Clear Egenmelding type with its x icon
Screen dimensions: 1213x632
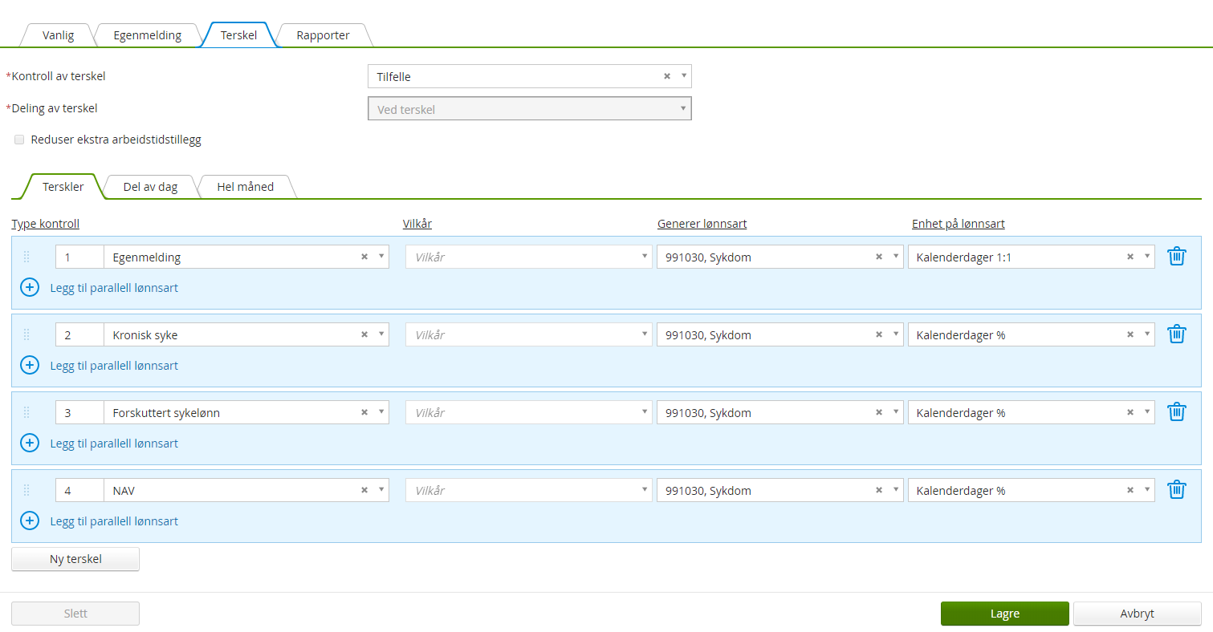pyautogui.click(x=364, y=257)
